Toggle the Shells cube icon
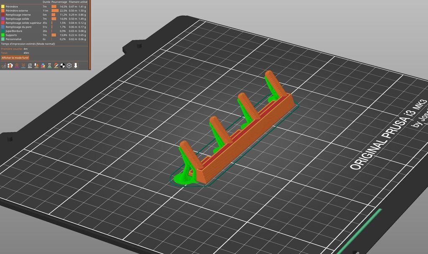This screenshot has width=428, height=254. click(69, 65)
